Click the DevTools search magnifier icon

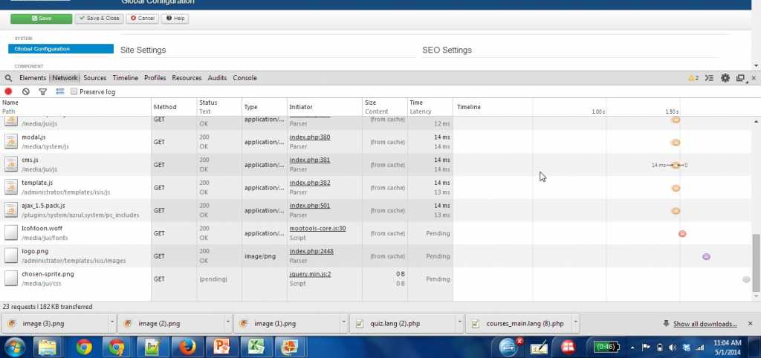[8, 78]
